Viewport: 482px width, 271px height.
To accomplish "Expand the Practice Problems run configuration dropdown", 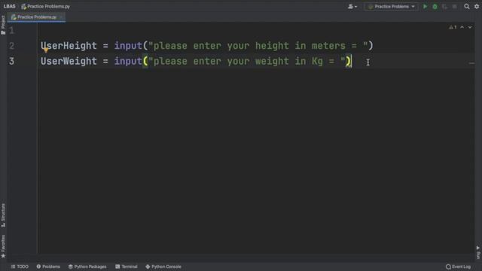I will pyautogui.click(x=392, y=7).
